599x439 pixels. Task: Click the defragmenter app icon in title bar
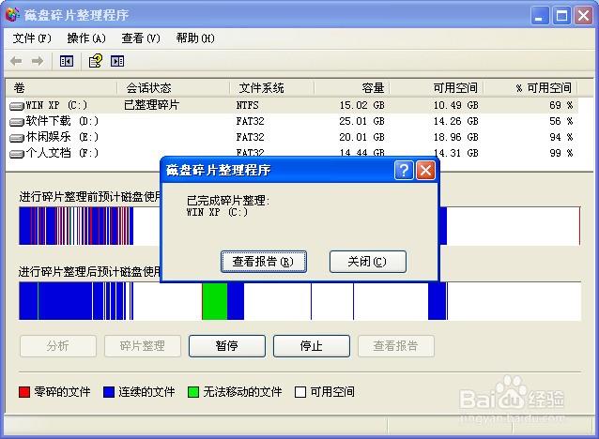coord(12,15)
